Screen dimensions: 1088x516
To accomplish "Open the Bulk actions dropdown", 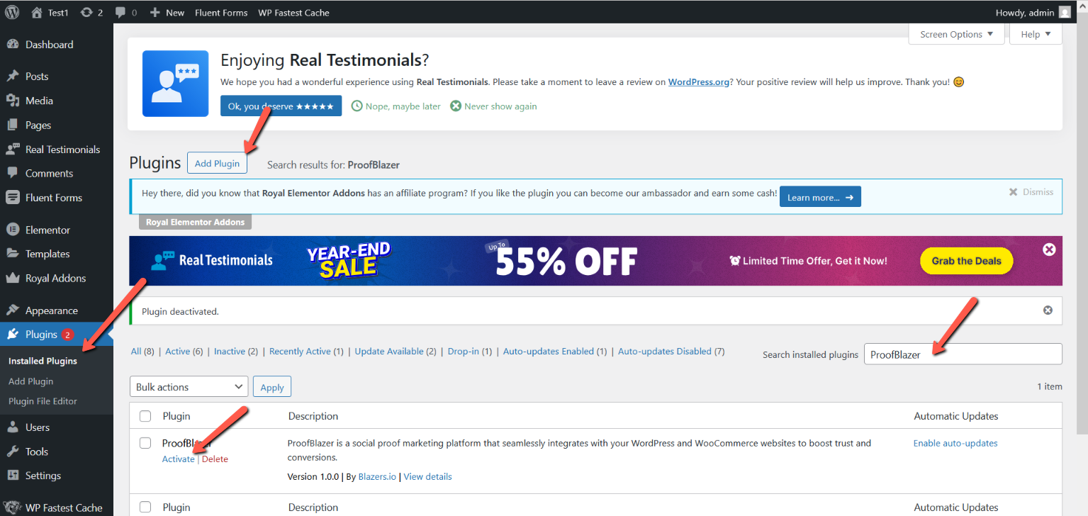I will click(189, 387).
